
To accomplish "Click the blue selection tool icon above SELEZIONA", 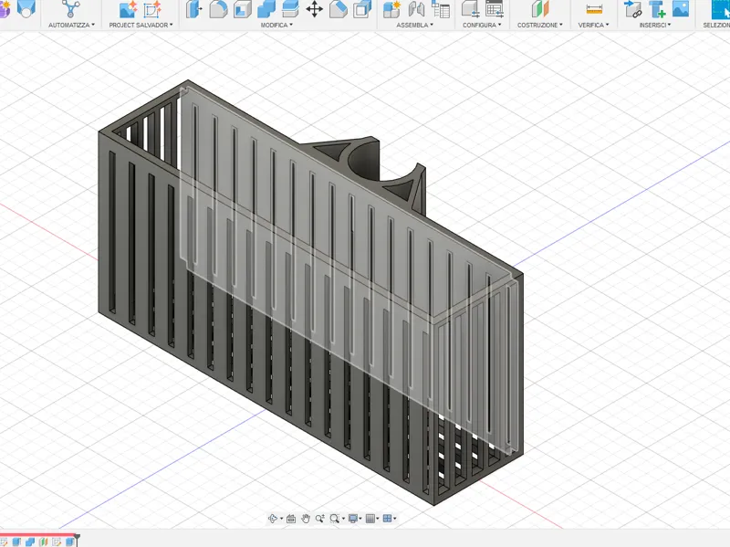I will (720, 9).
